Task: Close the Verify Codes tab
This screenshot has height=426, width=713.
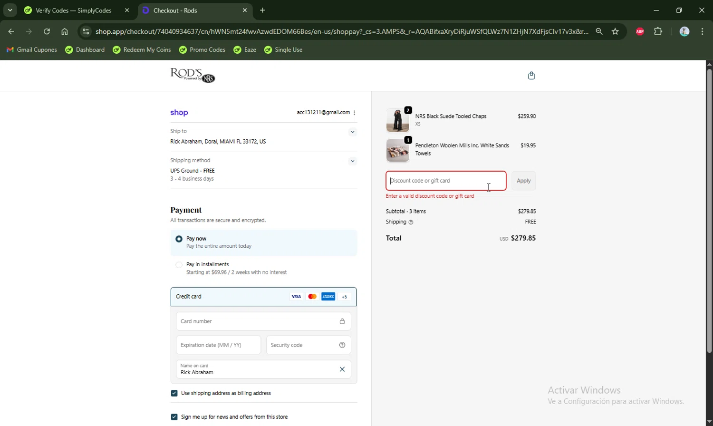Action: tap(127, 10)
